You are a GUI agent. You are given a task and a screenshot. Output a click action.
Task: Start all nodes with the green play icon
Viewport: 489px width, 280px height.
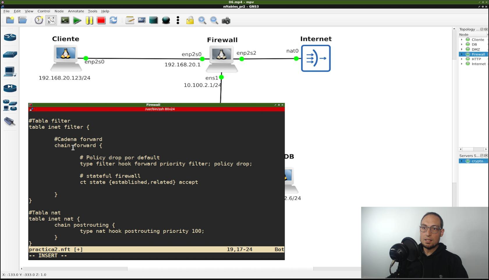coord(77,20)
